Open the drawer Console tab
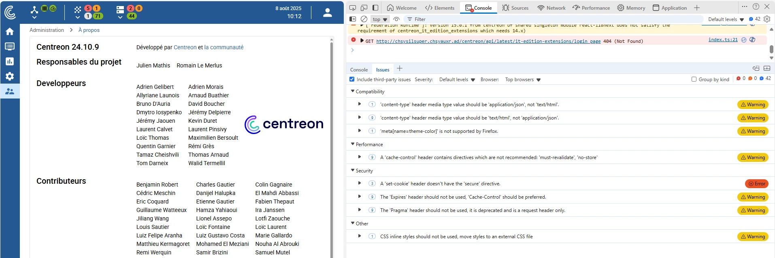The image size is (775, 258). [x=359, y=69]
